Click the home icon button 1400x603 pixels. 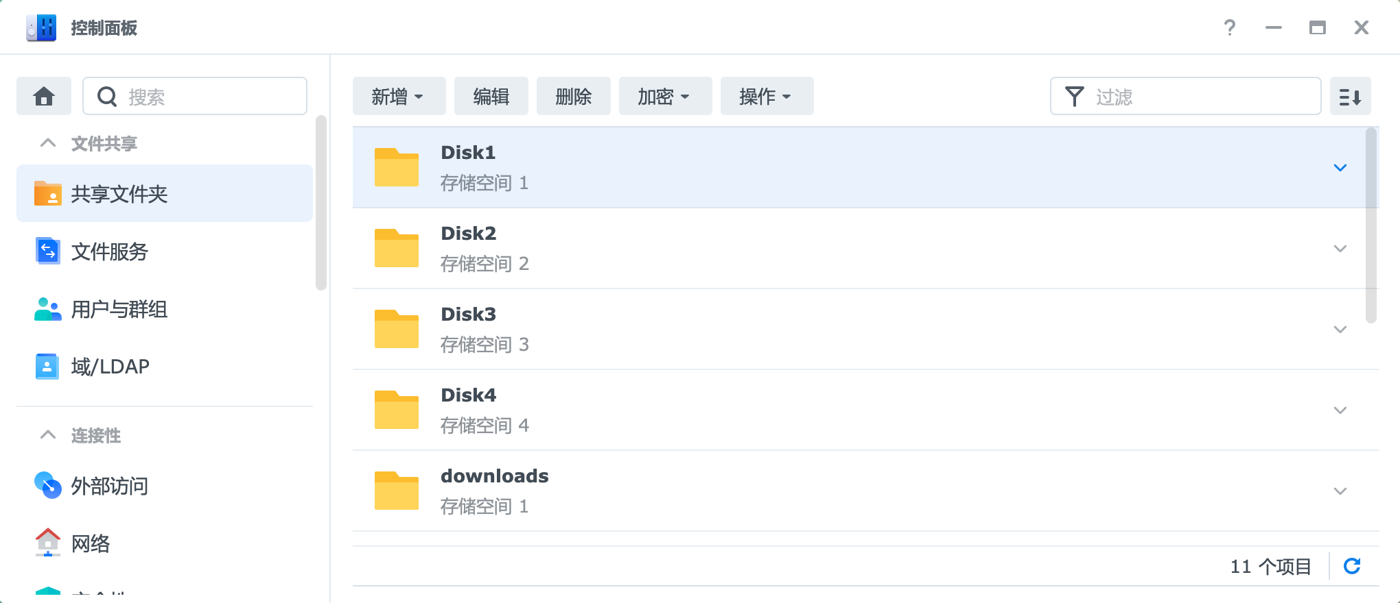point(44,97)
